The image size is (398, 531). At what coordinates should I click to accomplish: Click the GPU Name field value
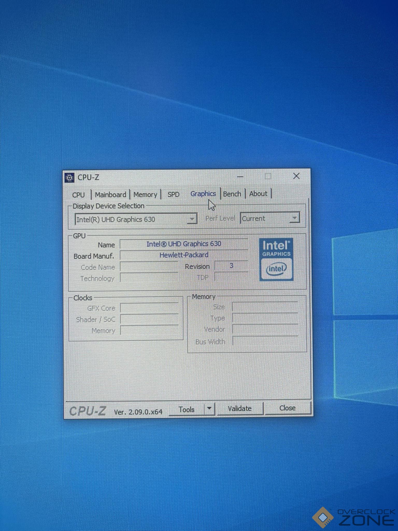tap(184, 244)
